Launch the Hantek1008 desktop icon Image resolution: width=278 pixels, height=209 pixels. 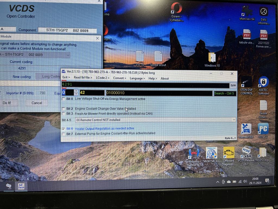(246, 129)
